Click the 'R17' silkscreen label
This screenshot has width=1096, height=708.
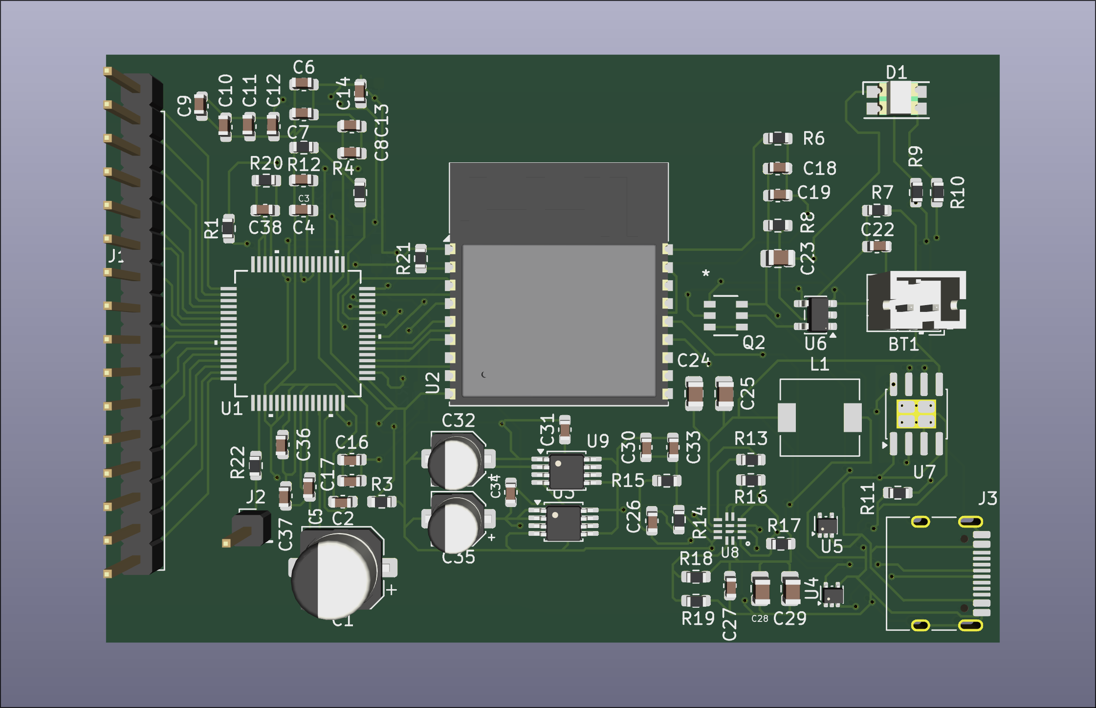point(784,526)
